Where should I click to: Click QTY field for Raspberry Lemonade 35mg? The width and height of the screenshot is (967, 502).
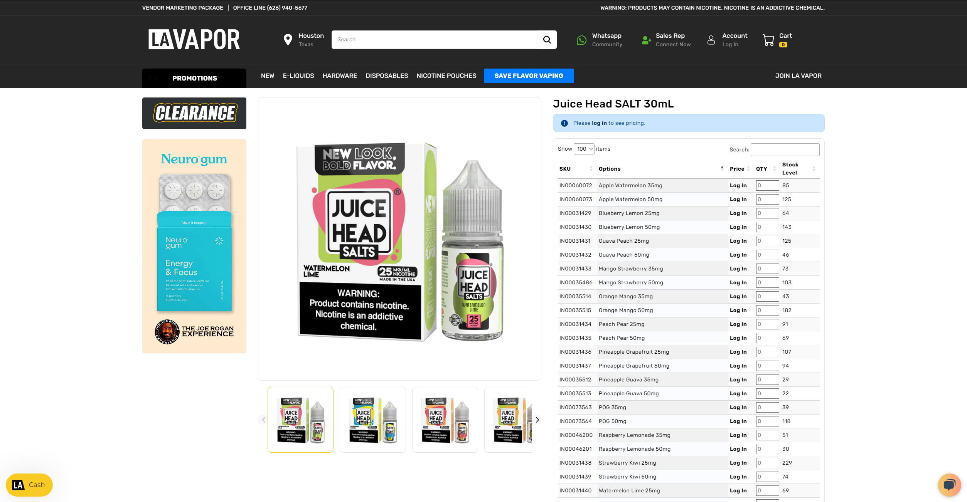767,435
